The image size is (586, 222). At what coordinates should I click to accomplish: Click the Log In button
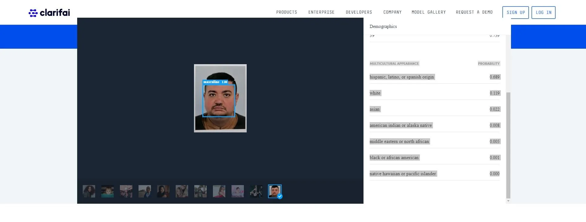click(x=544, y=12)
